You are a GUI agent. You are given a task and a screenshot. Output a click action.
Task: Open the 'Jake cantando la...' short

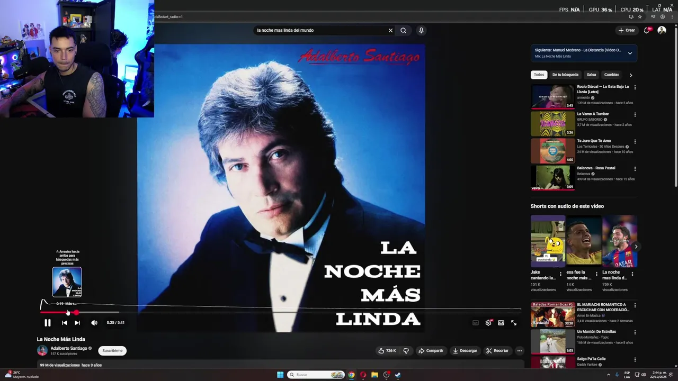pyautogui.click(x=548, y=241)
